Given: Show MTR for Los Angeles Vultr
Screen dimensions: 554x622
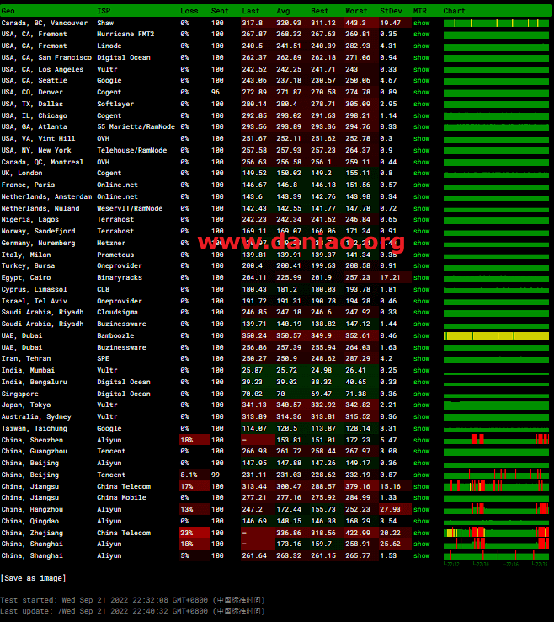Looking at the screenshot, I should (421, 69).
